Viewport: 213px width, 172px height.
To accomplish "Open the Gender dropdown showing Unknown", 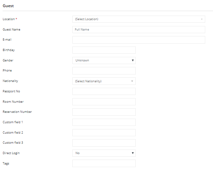I will [x=104, y=60].
